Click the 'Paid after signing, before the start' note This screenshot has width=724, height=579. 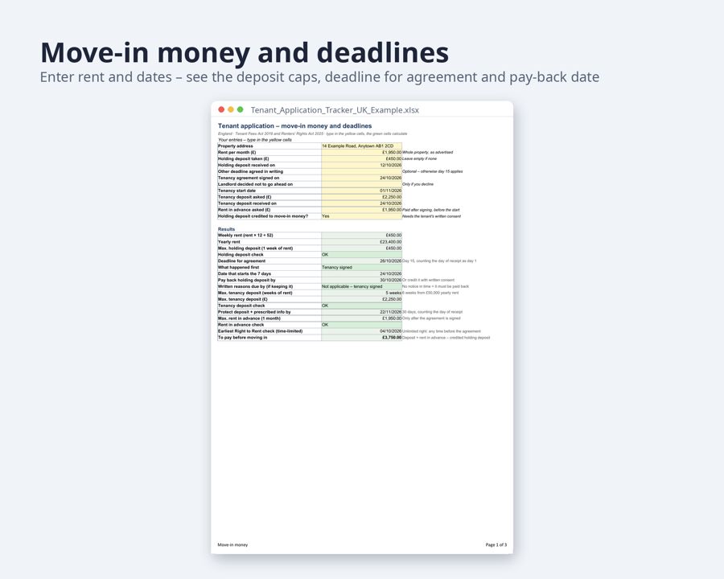point(431,210)
